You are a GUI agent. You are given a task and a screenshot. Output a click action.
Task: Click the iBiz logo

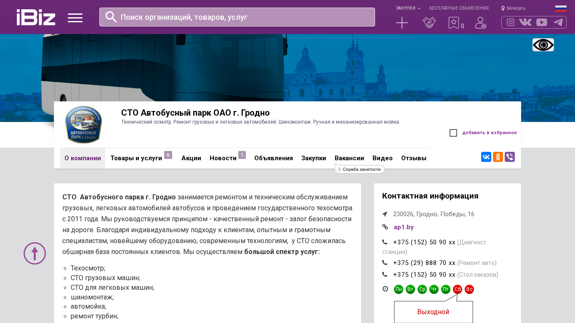point(36,17)
